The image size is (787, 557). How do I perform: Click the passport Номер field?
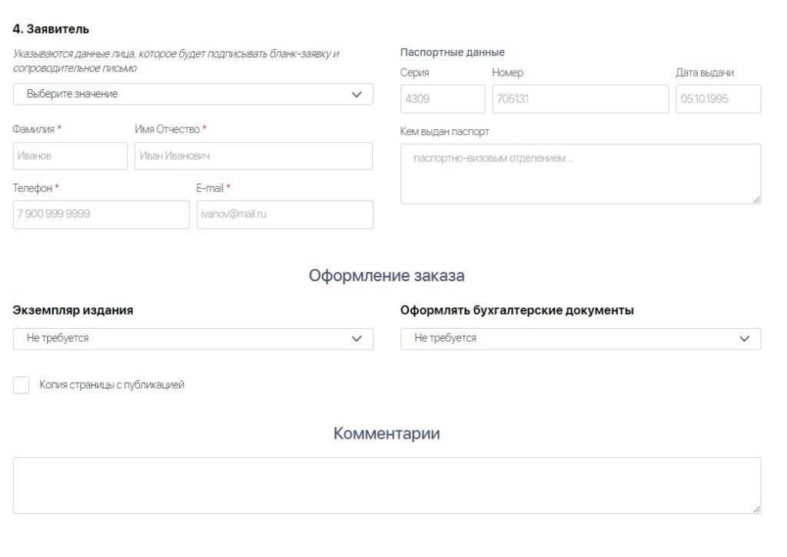coord(579,99)
